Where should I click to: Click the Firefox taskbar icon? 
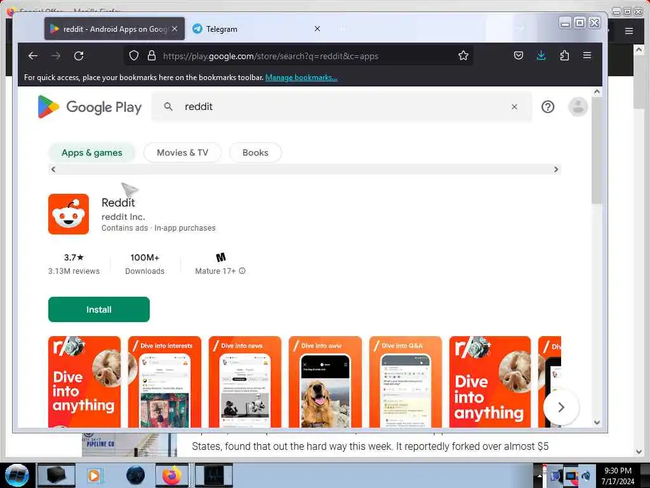(171, 475)
